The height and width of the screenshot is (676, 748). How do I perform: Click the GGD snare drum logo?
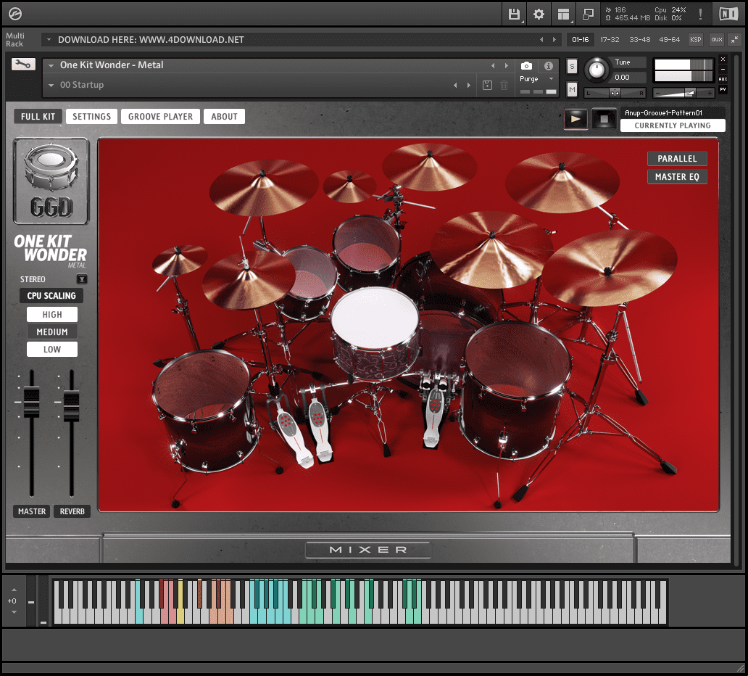click(x=51, y=181)
